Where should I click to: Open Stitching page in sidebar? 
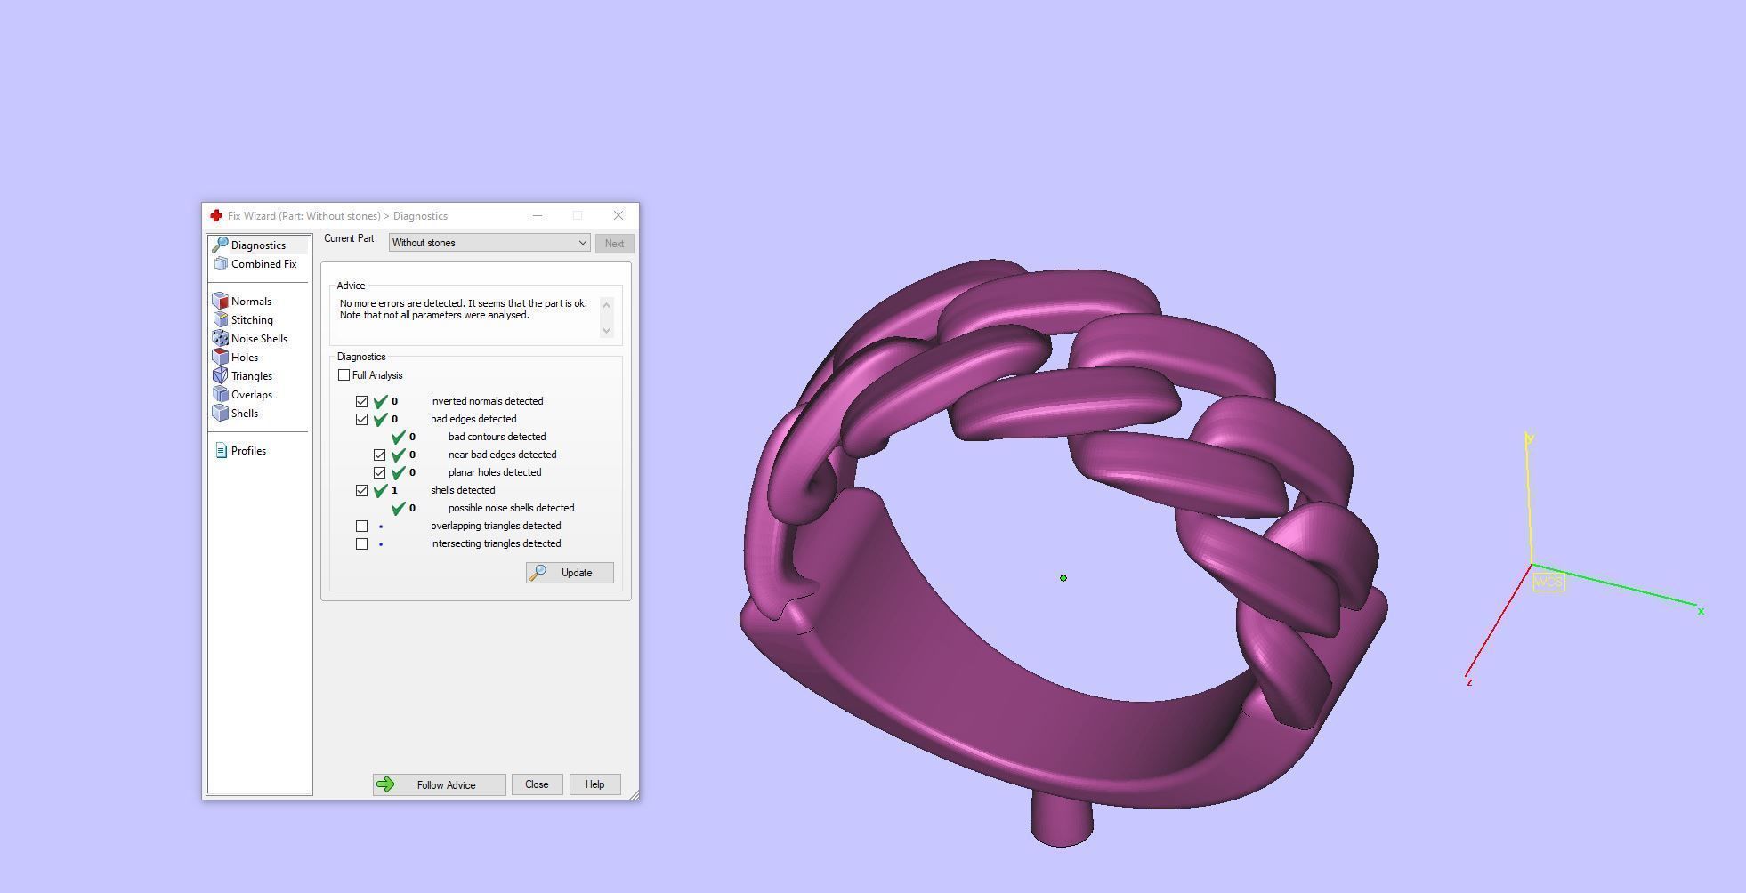[x=252, y=320]
